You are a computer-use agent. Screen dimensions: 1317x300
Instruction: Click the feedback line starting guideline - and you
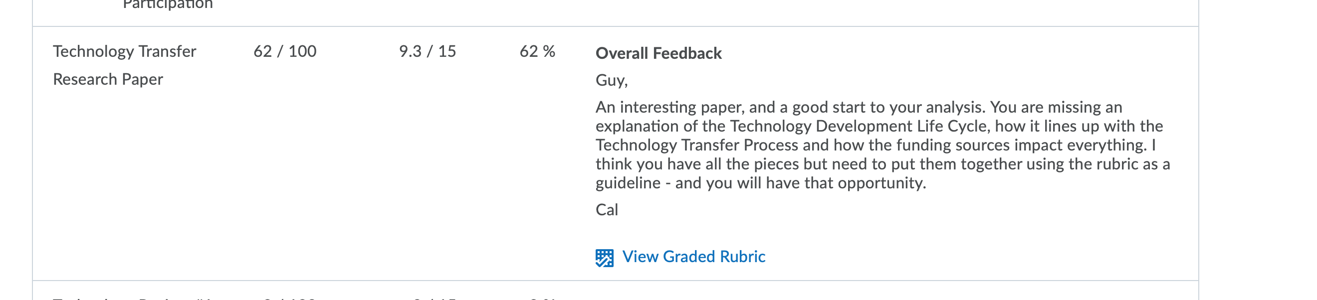point(761,183)
